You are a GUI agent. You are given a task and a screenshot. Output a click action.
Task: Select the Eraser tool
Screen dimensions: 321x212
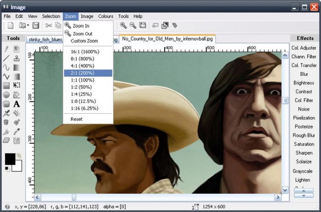(6, 140)
